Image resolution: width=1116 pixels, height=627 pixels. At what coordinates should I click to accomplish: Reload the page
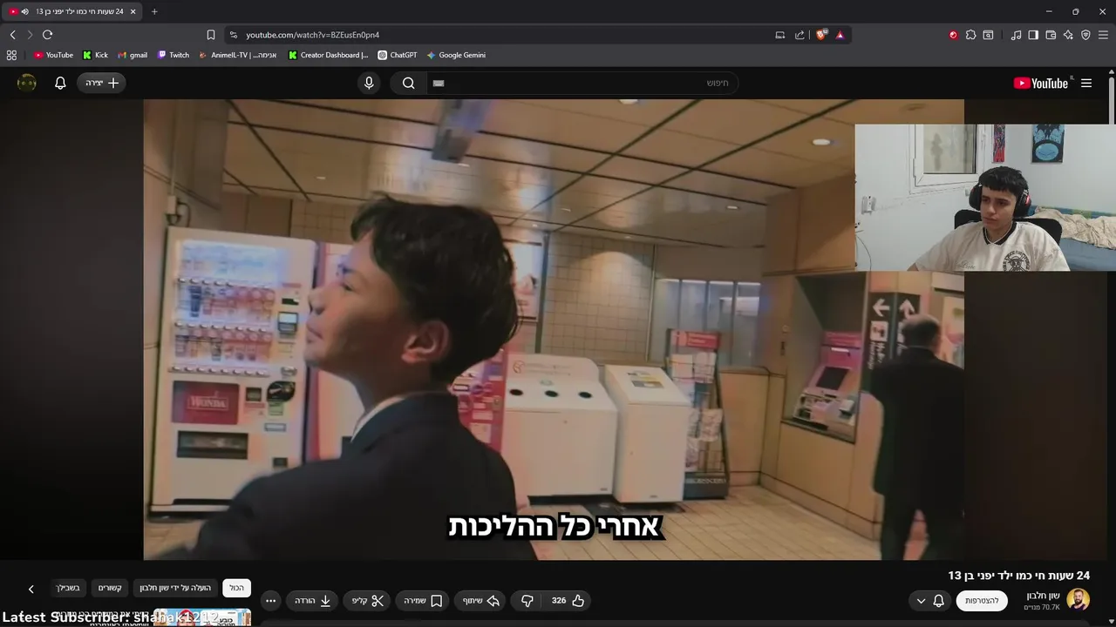[47, 35]
